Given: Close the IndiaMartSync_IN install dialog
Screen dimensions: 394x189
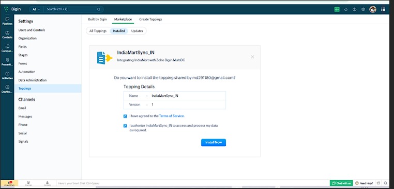Looking at the screenshot, I should coord(252,57).
